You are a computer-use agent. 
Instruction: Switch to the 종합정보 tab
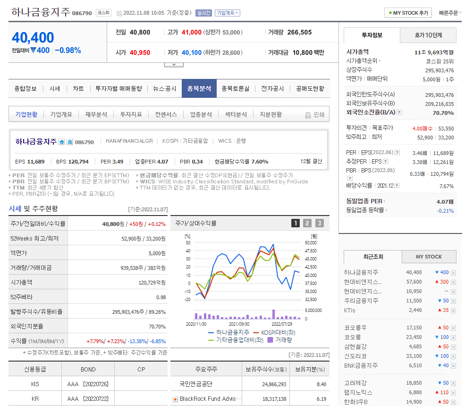point(25,88)
